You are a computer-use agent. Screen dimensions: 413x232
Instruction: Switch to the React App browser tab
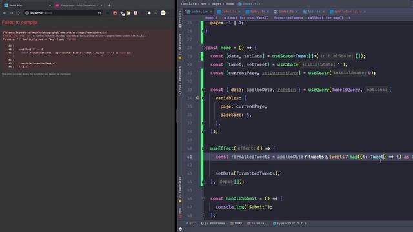pyautogui.click(x=27, y=5)
